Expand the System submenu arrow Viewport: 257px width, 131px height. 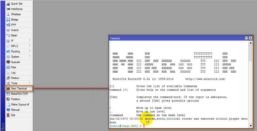(30, 56)
